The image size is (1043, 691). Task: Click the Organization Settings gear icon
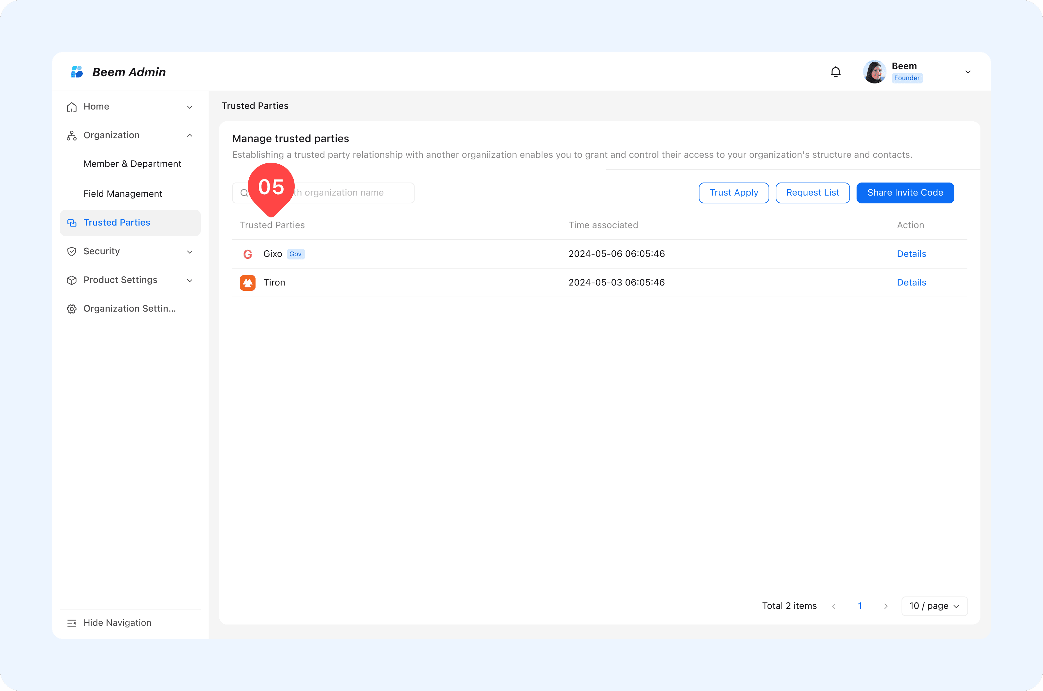pos(71,308)
